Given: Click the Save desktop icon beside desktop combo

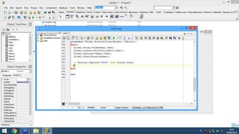Looking at the screenshot, I should [x=121, y=7].
